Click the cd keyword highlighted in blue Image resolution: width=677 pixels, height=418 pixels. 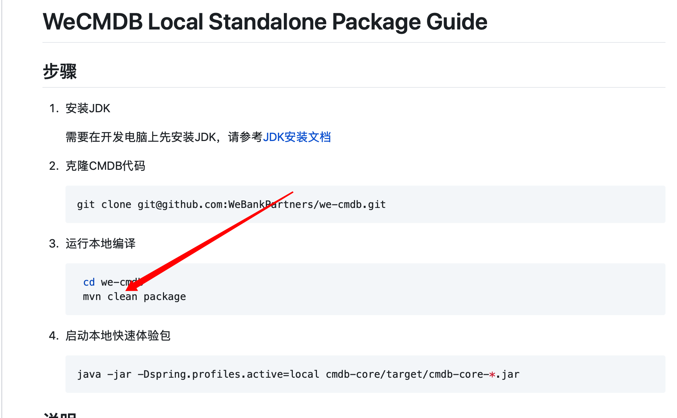click(x=89, y=282)
